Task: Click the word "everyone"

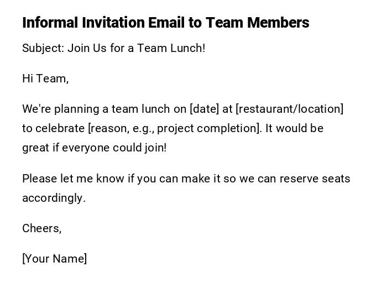Action: [86, 148]
